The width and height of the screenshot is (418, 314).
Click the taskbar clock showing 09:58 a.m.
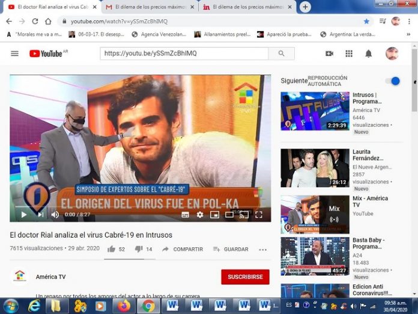coord(395,303)
